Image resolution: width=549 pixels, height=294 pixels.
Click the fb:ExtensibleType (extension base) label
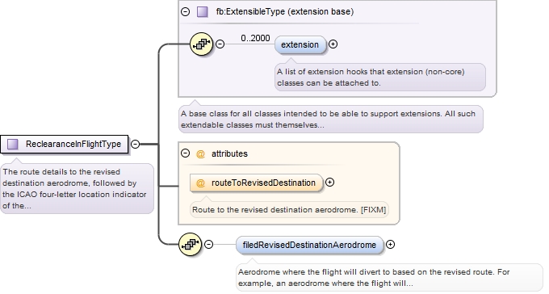coord(285,11)
